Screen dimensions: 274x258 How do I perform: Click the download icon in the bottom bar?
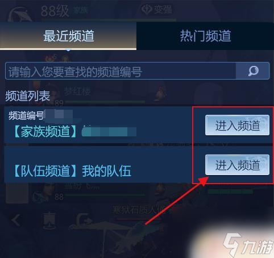coord(49,220)
